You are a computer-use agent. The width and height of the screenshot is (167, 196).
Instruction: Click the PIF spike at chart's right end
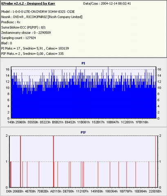(x=156, y=162)
